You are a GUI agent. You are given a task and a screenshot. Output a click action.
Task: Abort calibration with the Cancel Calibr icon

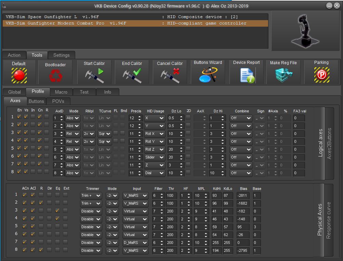tap(170, 75)
